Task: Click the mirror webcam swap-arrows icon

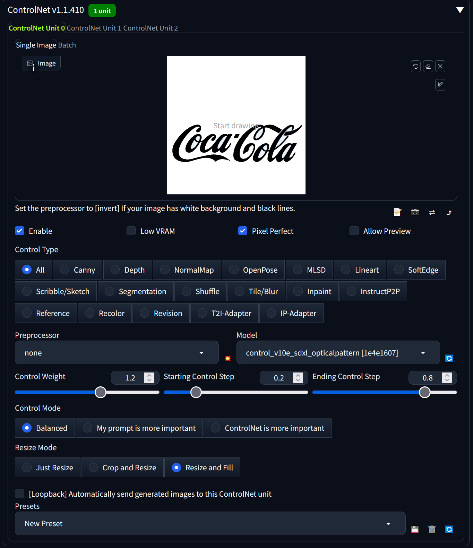Action: pos(432,212)
